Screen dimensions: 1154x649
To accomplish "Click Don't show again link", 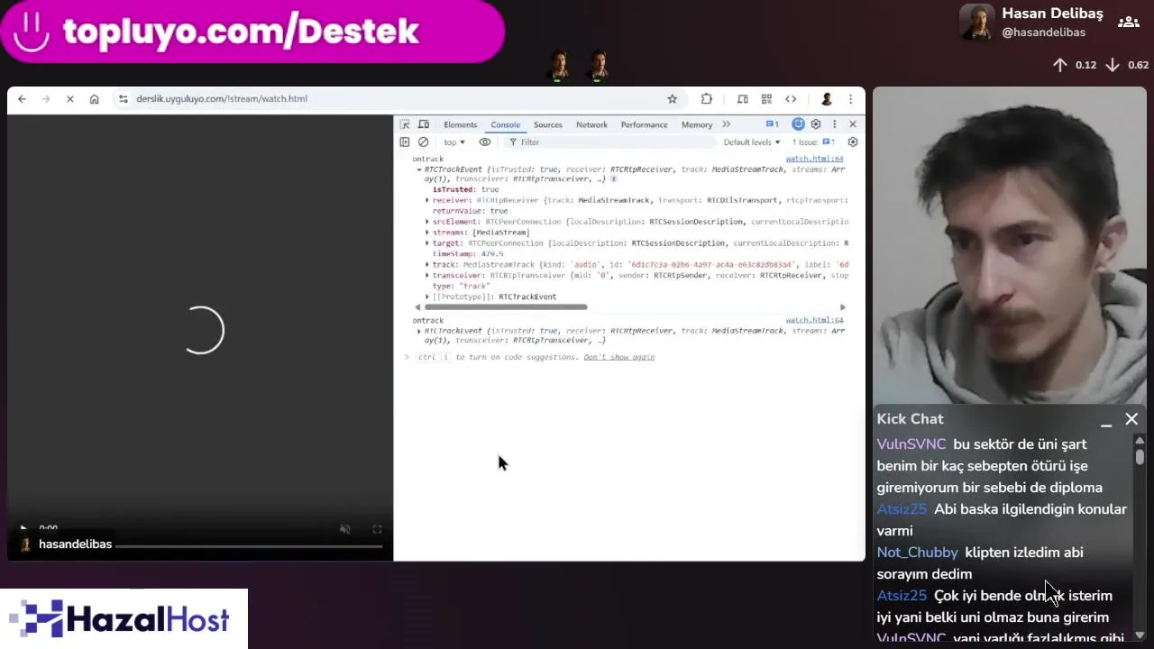I will [618, 357].
